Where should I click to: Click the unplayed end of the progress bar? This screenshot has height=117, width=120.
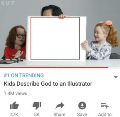tap(114, 67)
